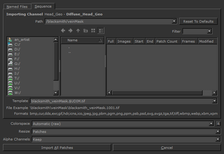224x154 pixels.
Task: Click the Reset To Defaults button
Action: pyautogui.click(x=198, y=21)
